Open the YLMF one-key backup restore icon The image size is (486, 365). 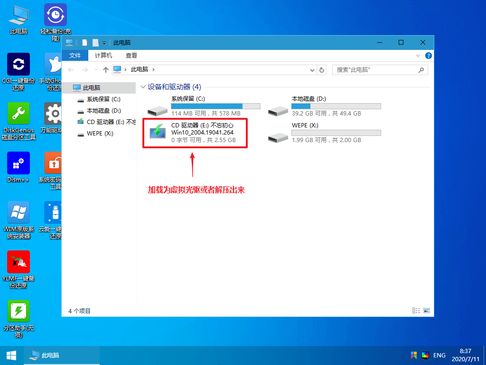pos(19,262)
